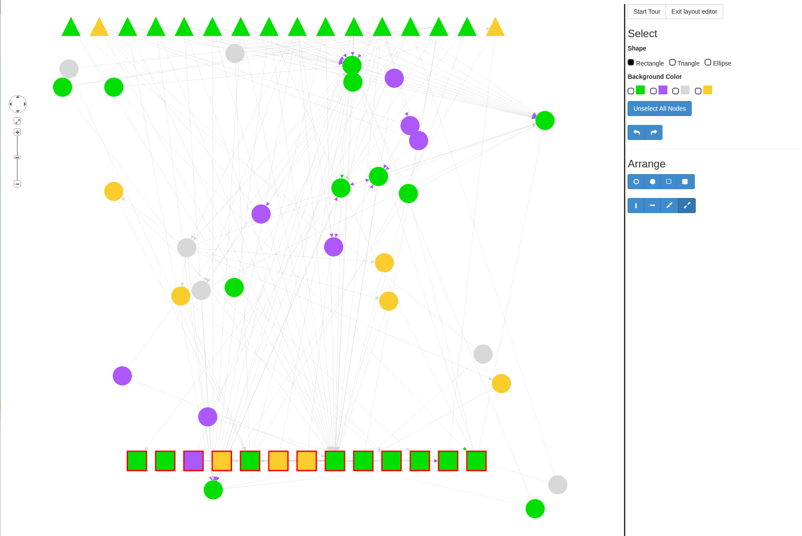802x536 pixels.
Task: Click the undo arrow button
Action: point(636,132)
